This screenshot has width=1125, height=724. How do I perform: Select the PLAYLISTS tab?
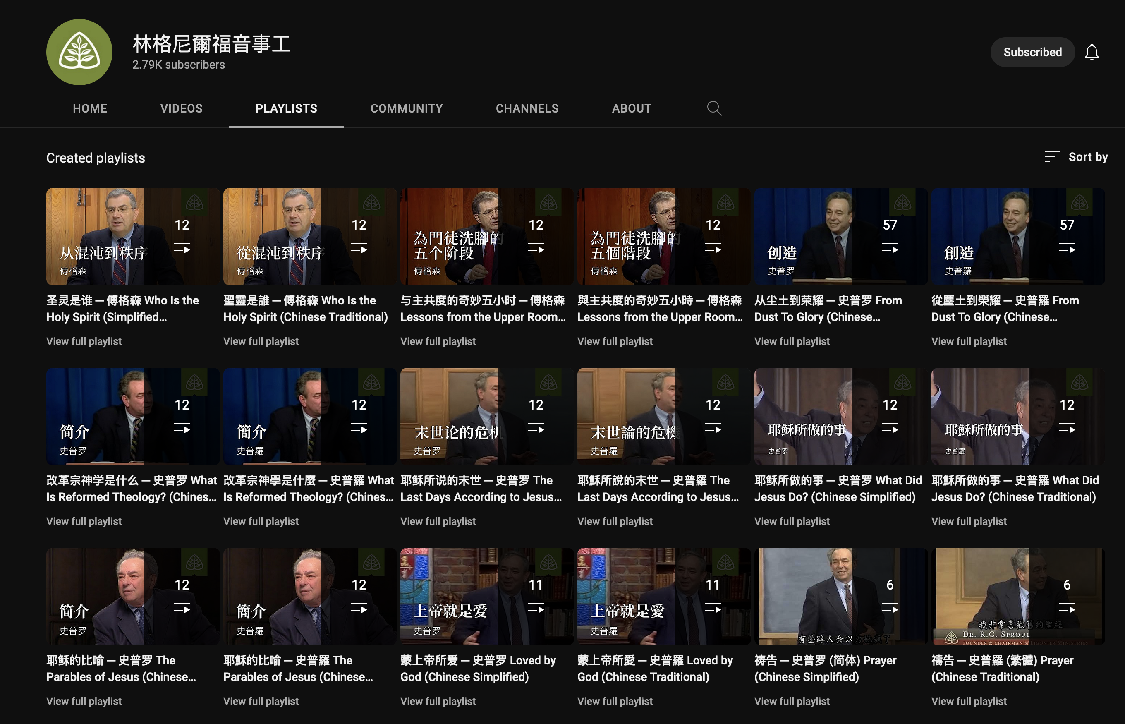tap(286, 108)
